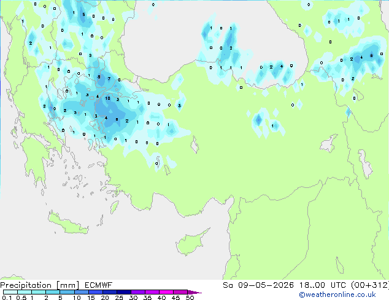Click the legend label '0.1'
389x300 pixels.
pyautogui.click(x=7, y=298)
